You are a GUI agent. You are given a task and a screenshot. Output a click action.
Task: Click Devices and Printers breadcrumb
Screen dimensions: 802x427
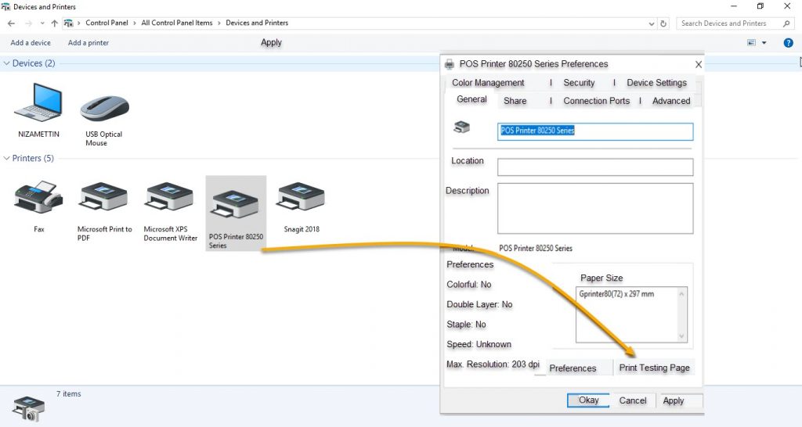(257, 23)
